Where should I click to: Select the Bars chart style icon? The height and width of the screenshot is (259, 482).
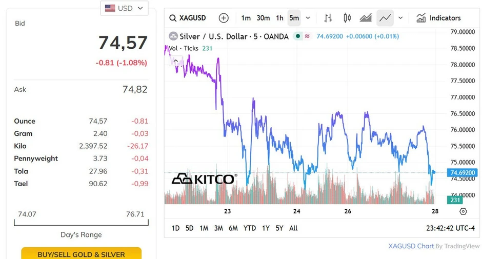pyautogui.click(x=328, y=18)
